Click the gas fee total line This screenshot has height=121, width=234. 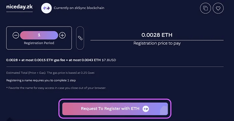point(61,60)
